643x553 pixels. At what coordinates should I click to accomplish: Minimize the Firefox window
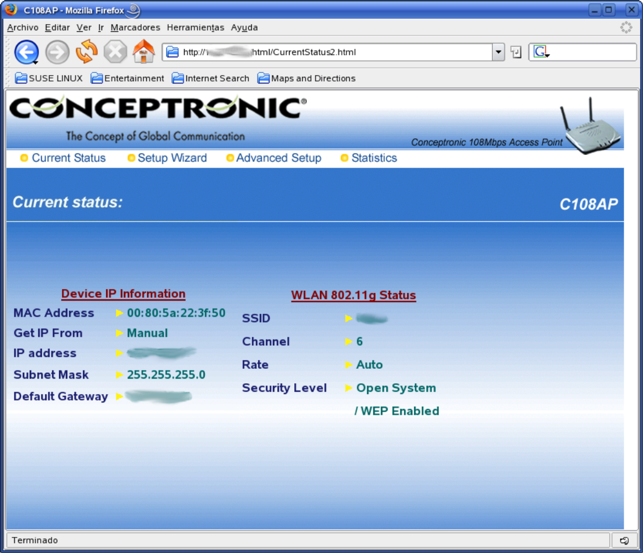coord(595,10)
